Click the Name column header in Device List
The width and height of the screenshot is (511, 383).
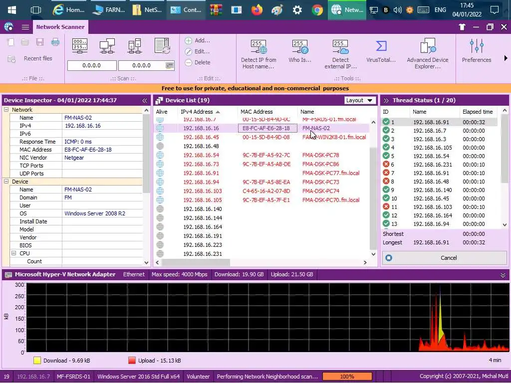point(334,112)
